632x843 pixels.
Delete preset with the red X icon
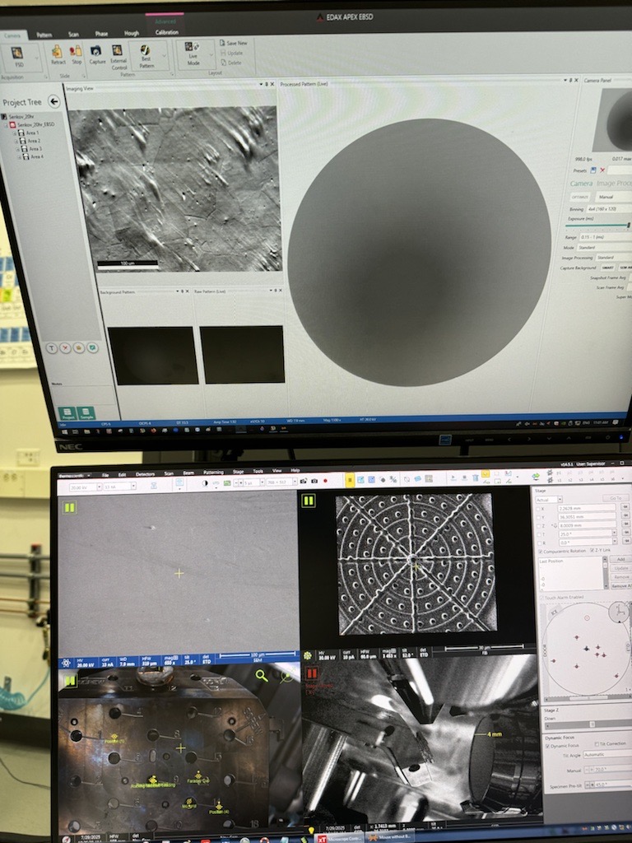click(x=602, y=170)
